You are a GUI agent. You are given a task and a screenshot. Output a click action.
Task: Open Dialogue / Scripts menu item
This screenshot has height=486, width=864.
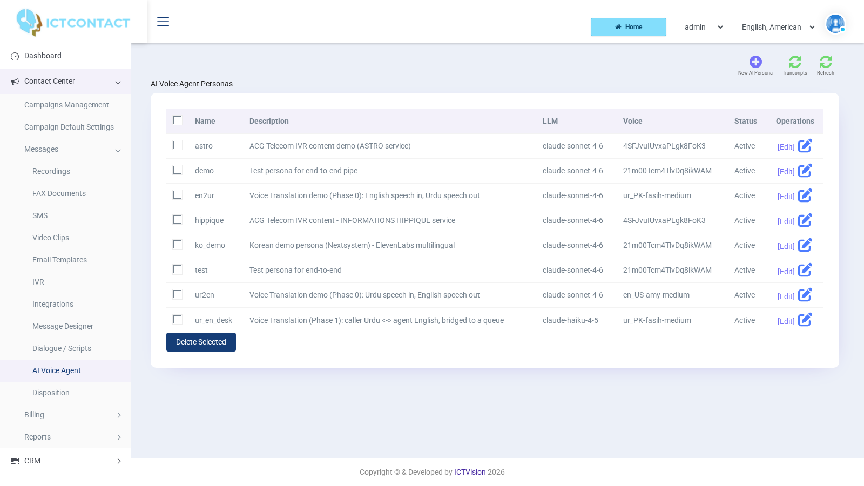click(x=62, y=348)
